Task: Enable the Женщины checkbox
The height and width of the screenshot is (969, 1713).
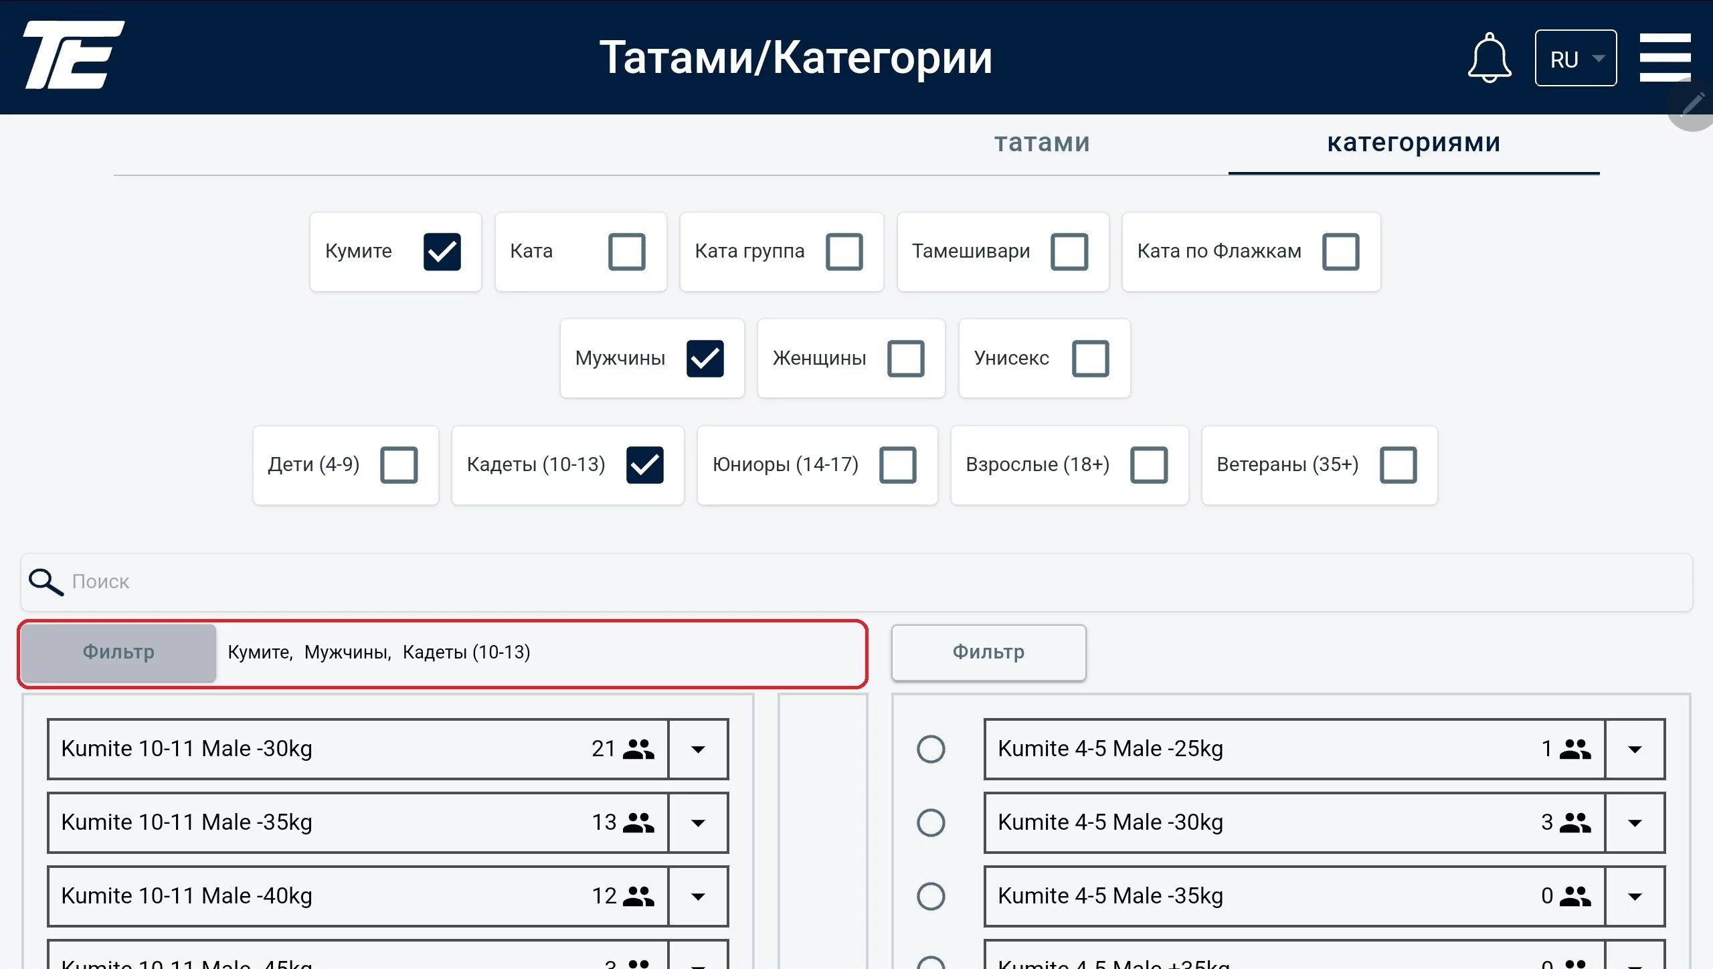Action: [906, 359]
